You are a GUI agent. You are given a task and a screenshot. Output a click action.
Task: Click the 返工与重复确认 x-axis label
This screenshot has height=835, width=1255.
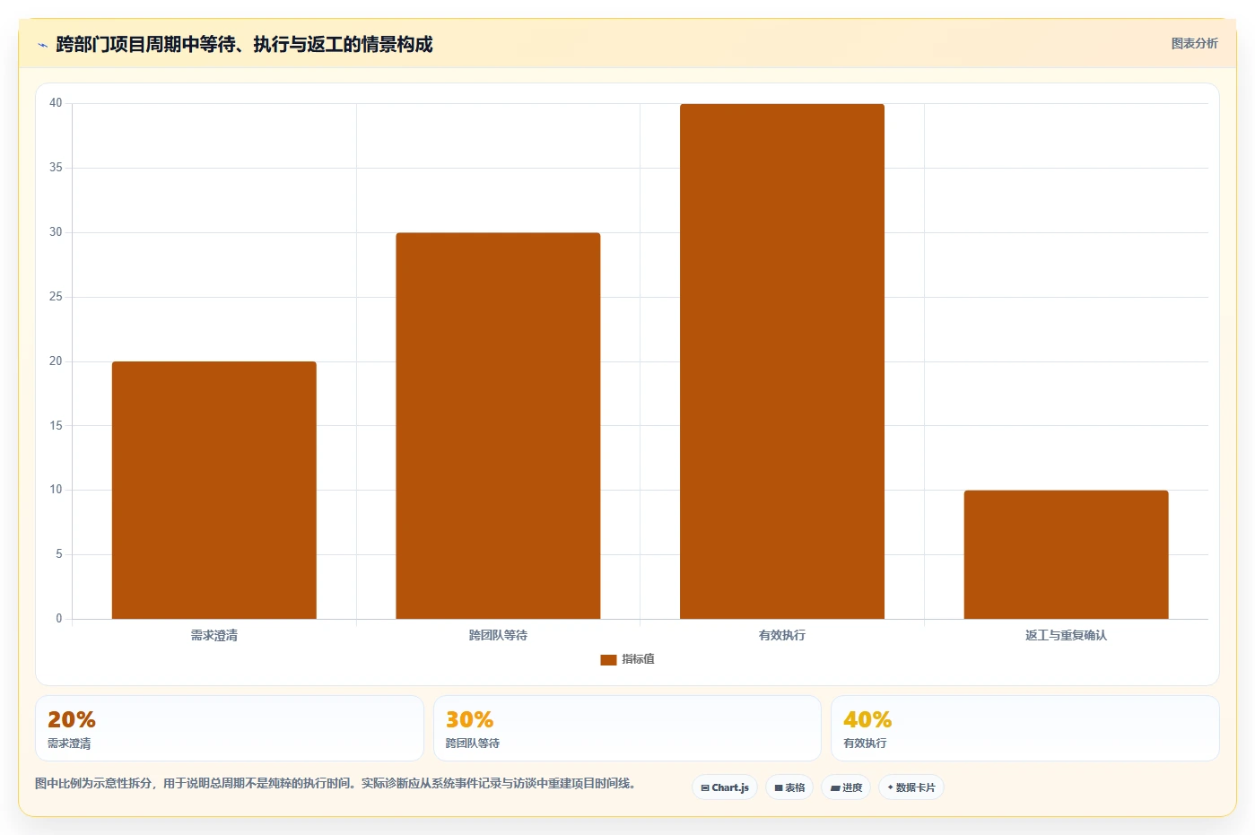(1066, 635)
